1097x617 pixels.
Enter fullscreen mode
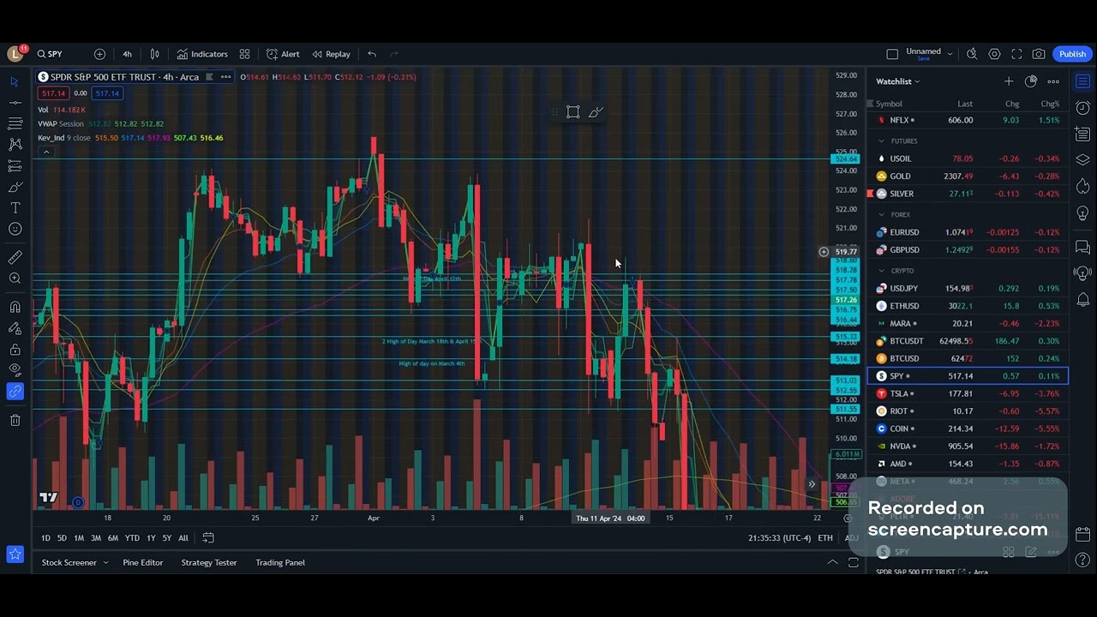coord(1016,54)
